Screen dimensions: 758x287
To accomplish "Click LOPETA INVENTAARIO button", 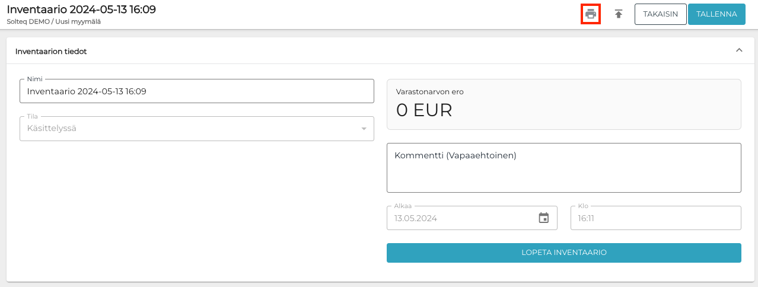I will tap(563, 253).
